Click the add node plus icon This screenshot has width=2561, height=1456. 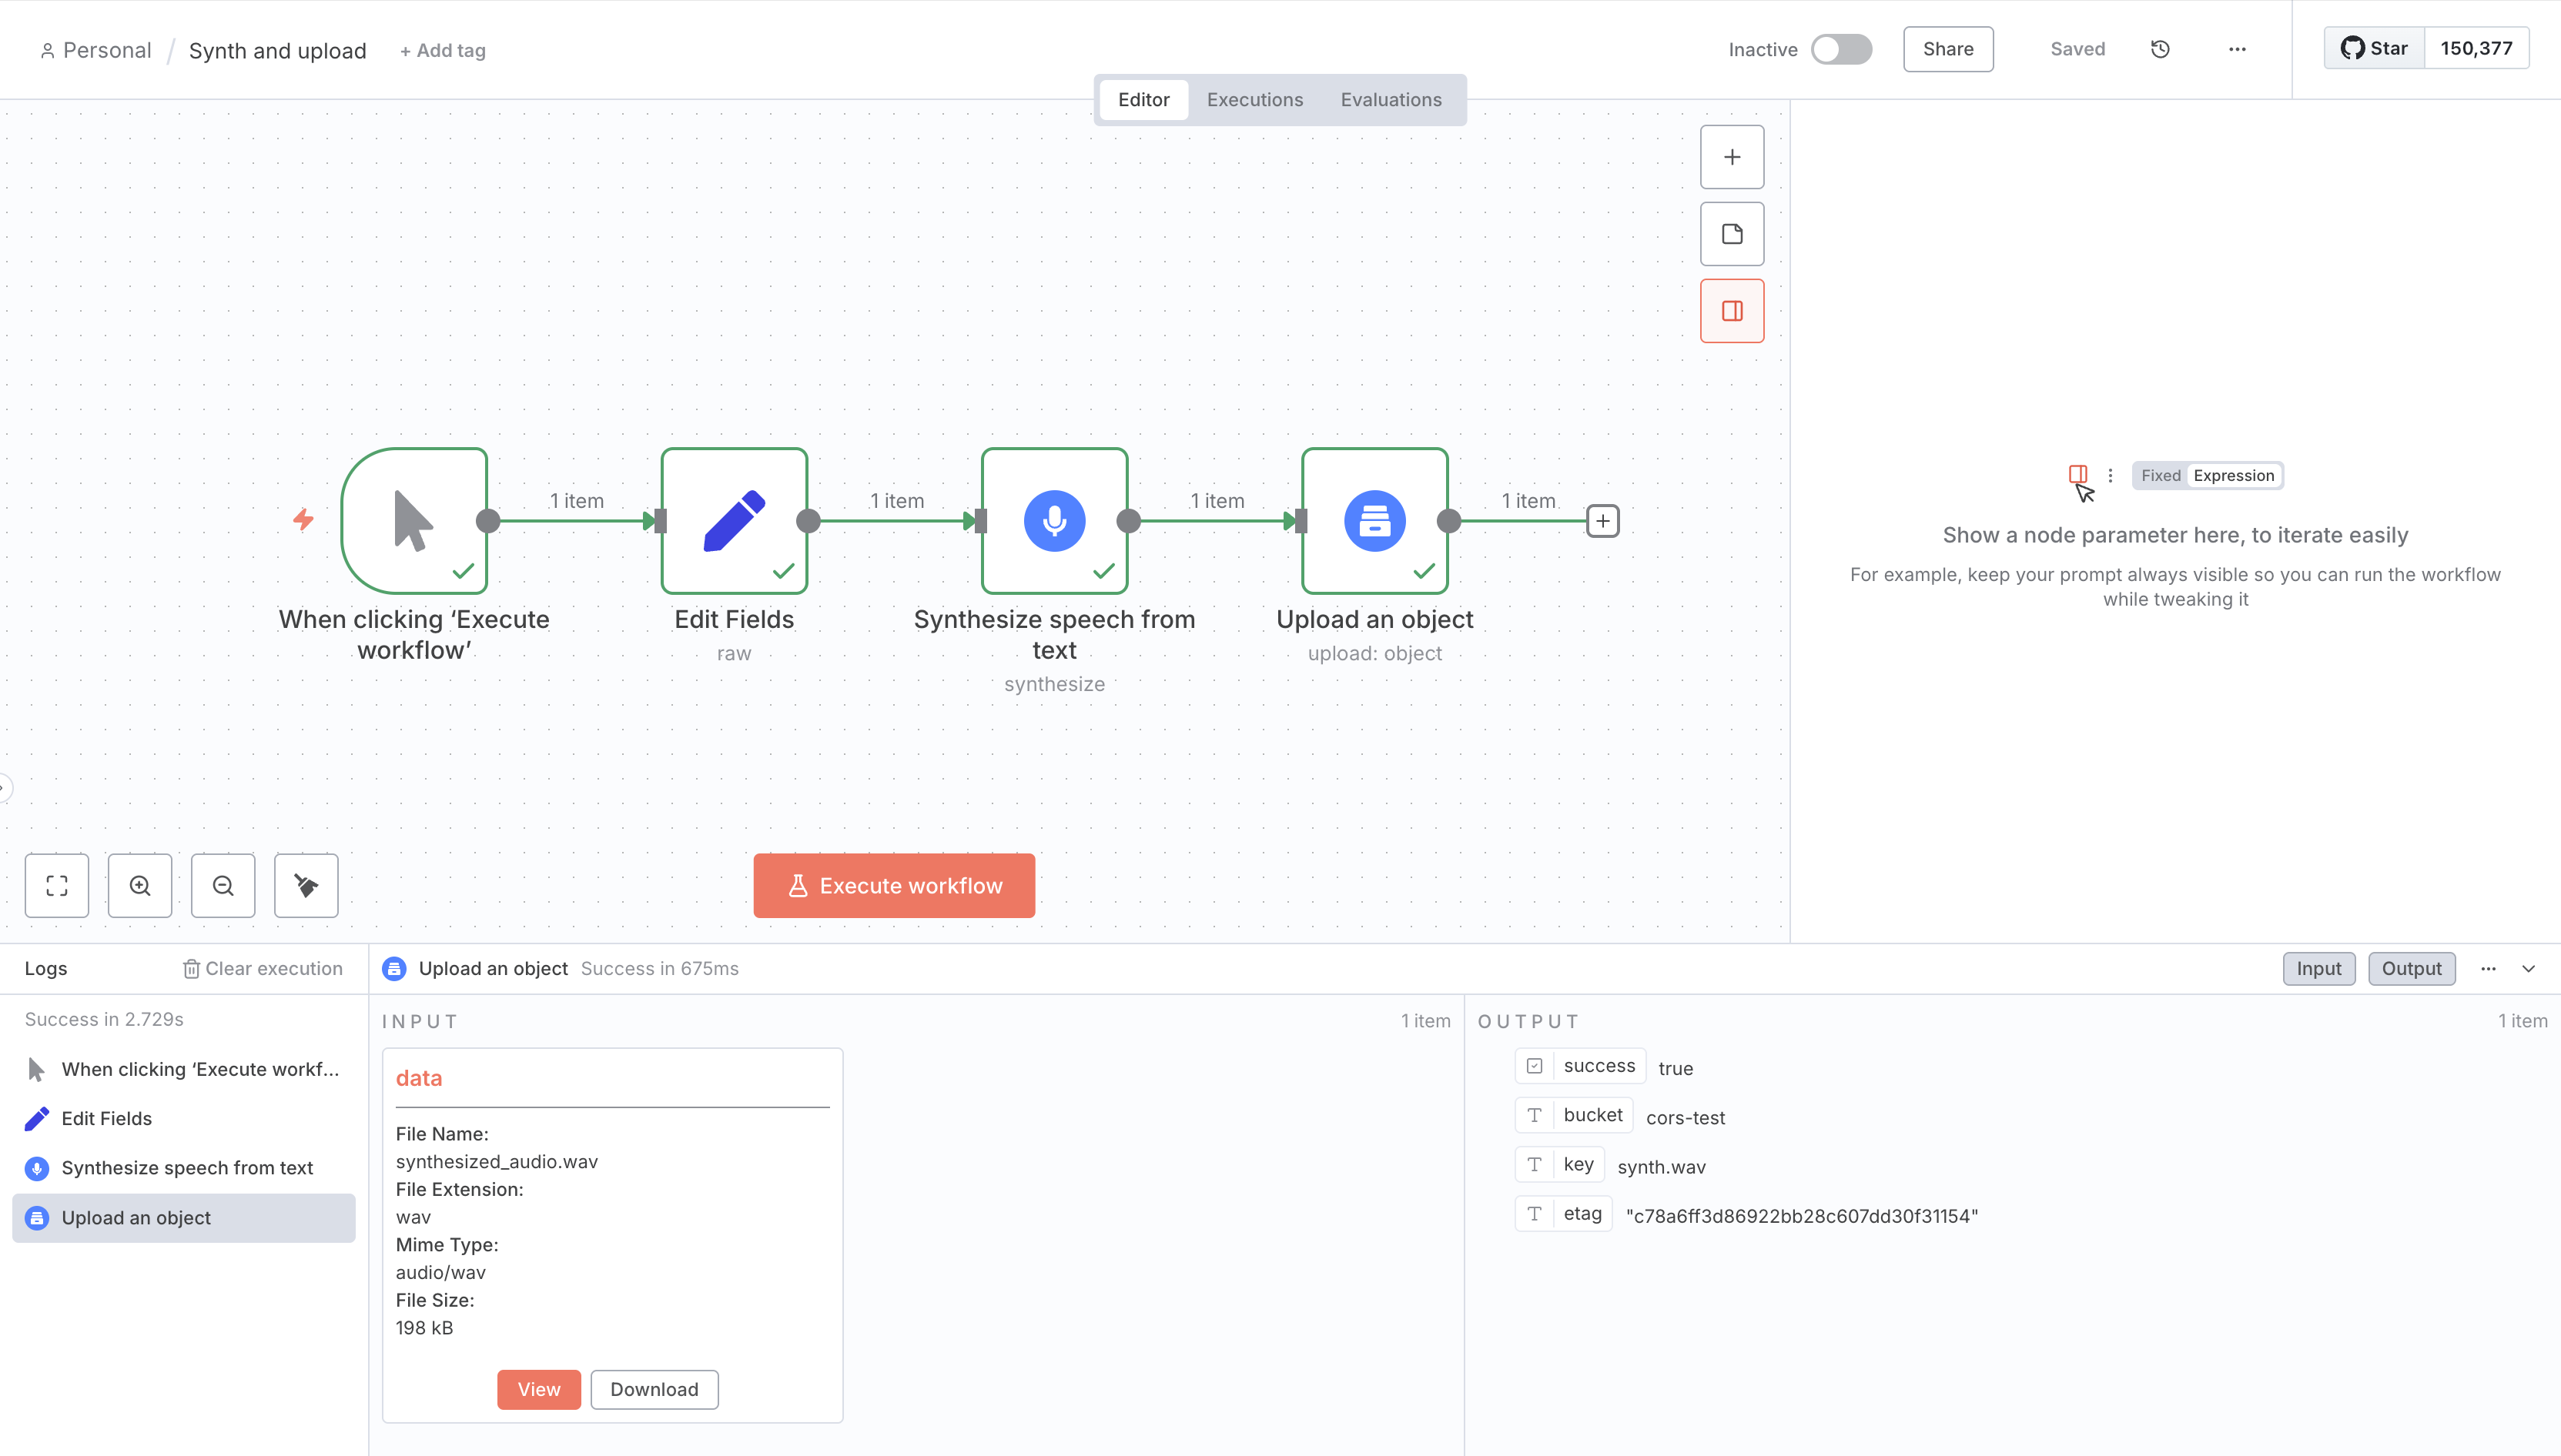pos(1732,157)
